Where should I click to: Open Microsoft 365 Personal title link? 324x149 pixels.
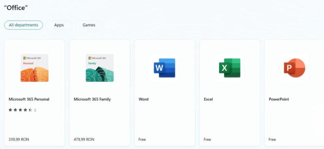tap(29, 99)
